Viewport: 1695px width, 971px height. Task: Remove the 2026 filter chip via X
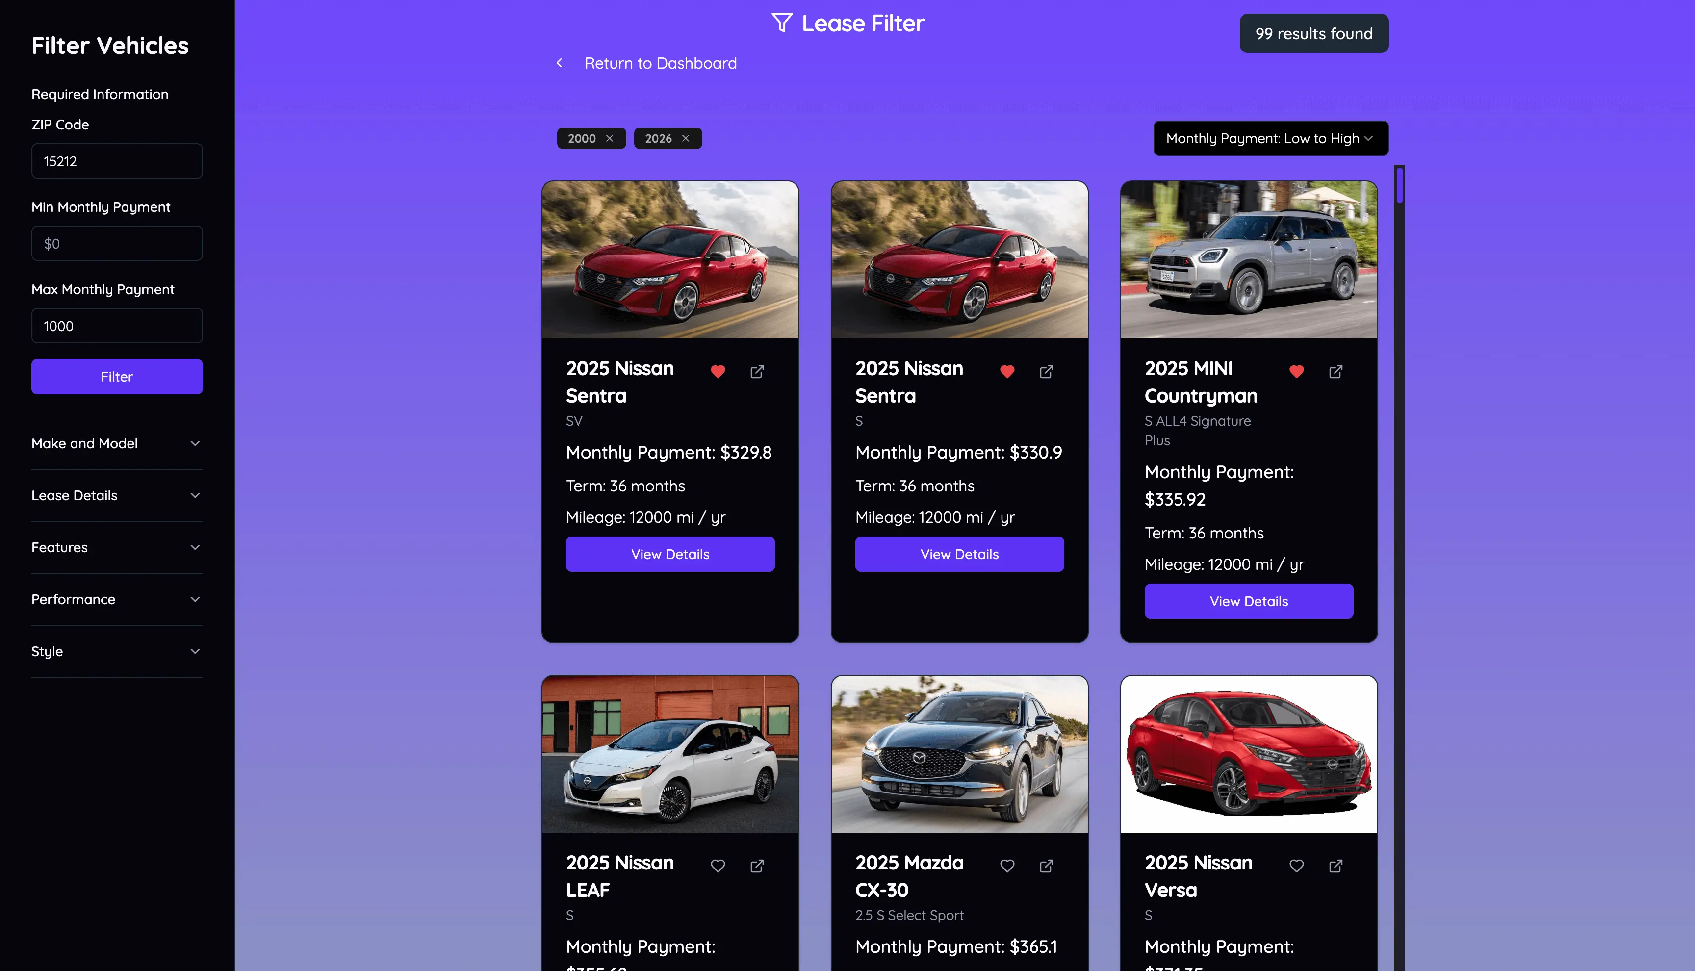point(686,138)
